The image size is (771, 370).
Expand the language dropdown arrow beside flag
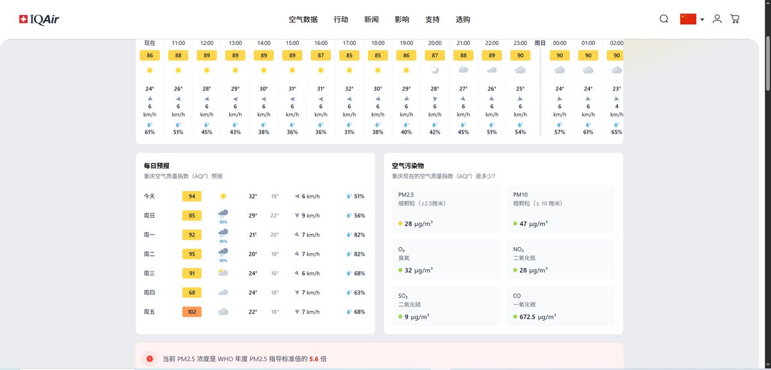coord(702,20)
